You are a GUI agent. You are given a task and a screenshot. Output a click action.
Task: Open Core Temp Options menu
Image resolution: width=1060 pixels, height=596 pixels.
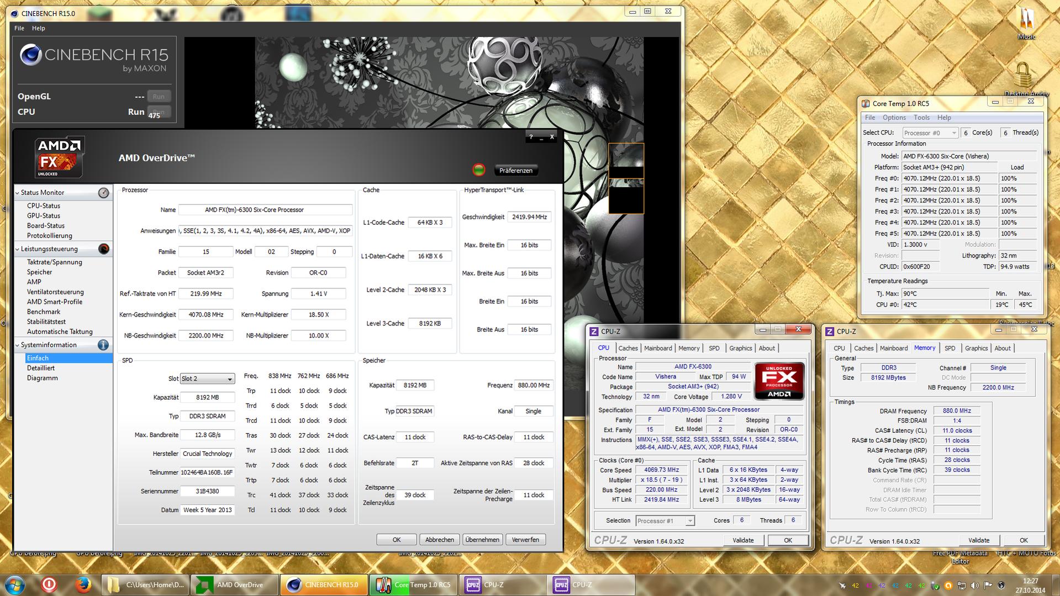pyautogui.click(x=894, y=118)
